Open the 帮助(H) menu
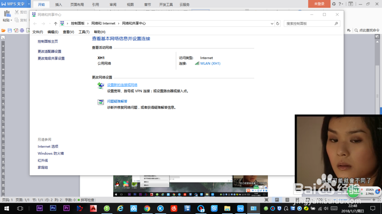This screenshot has height=214, width=382. 100,32
